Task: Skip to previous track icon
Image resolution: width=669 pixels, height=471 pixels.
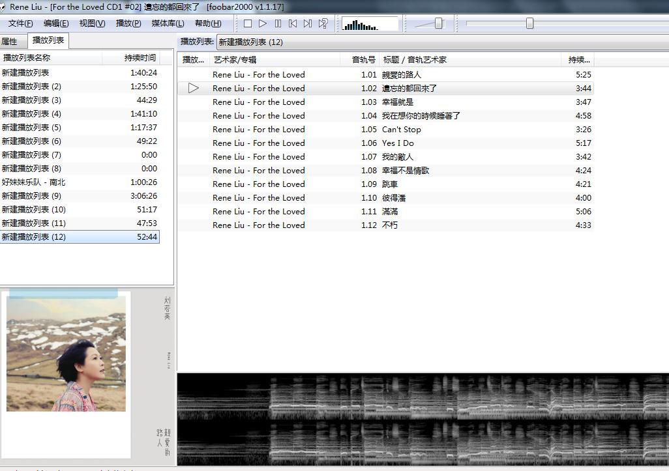Action: [x=293, y=23]
